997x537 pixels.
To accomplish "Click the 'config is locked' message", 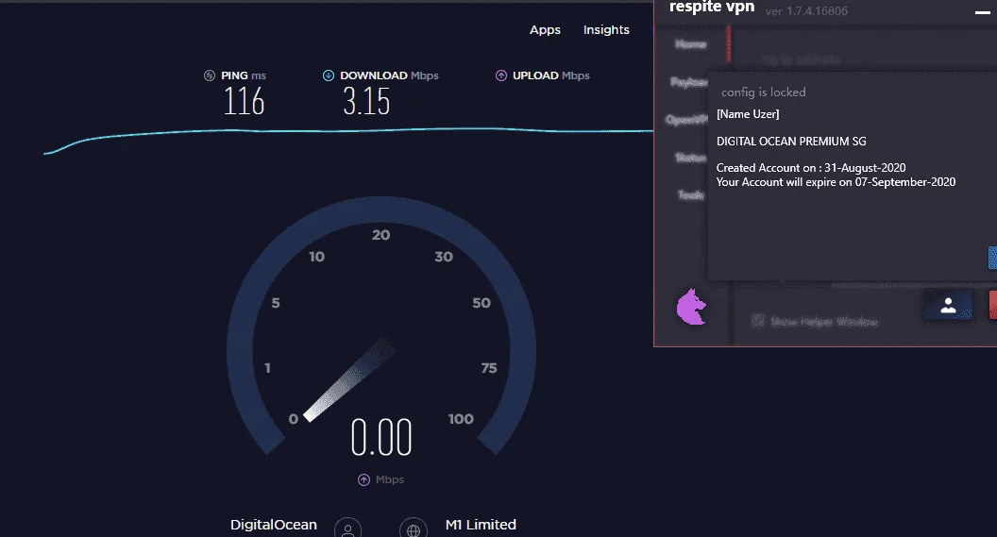I will tap(763, 92).
